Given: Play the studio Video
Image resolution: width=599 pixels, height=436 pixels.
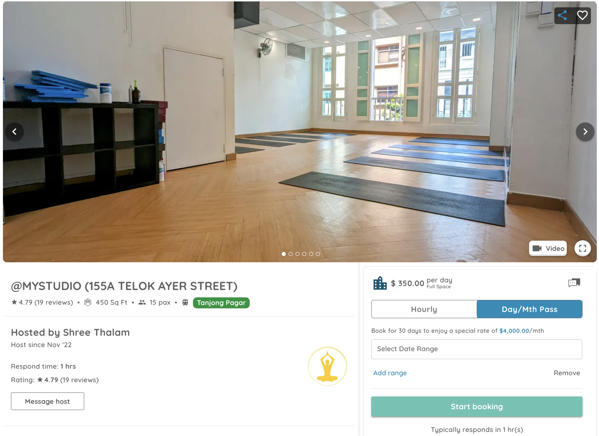Looking at the screenshot, I should tap(548, 248).
